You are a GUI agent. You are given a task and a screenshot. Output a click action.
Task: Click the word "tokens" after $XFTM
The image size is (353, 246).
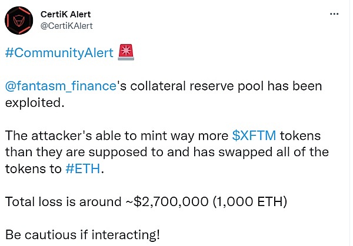pos(300,136)
